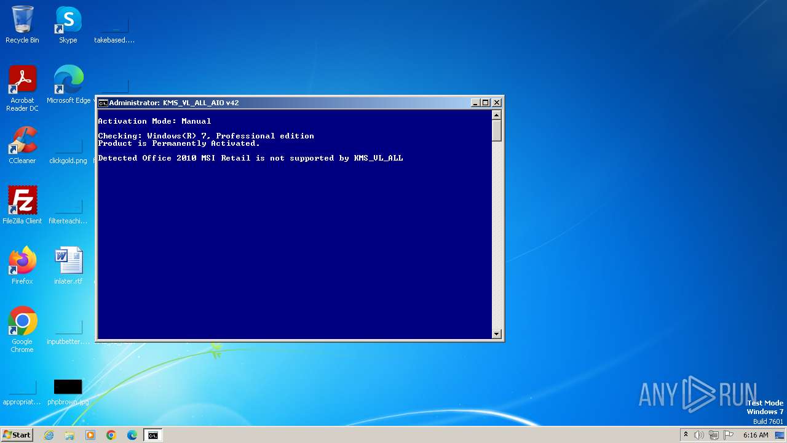Open Internet Explorer from the taskbar

tap(49, 435)
